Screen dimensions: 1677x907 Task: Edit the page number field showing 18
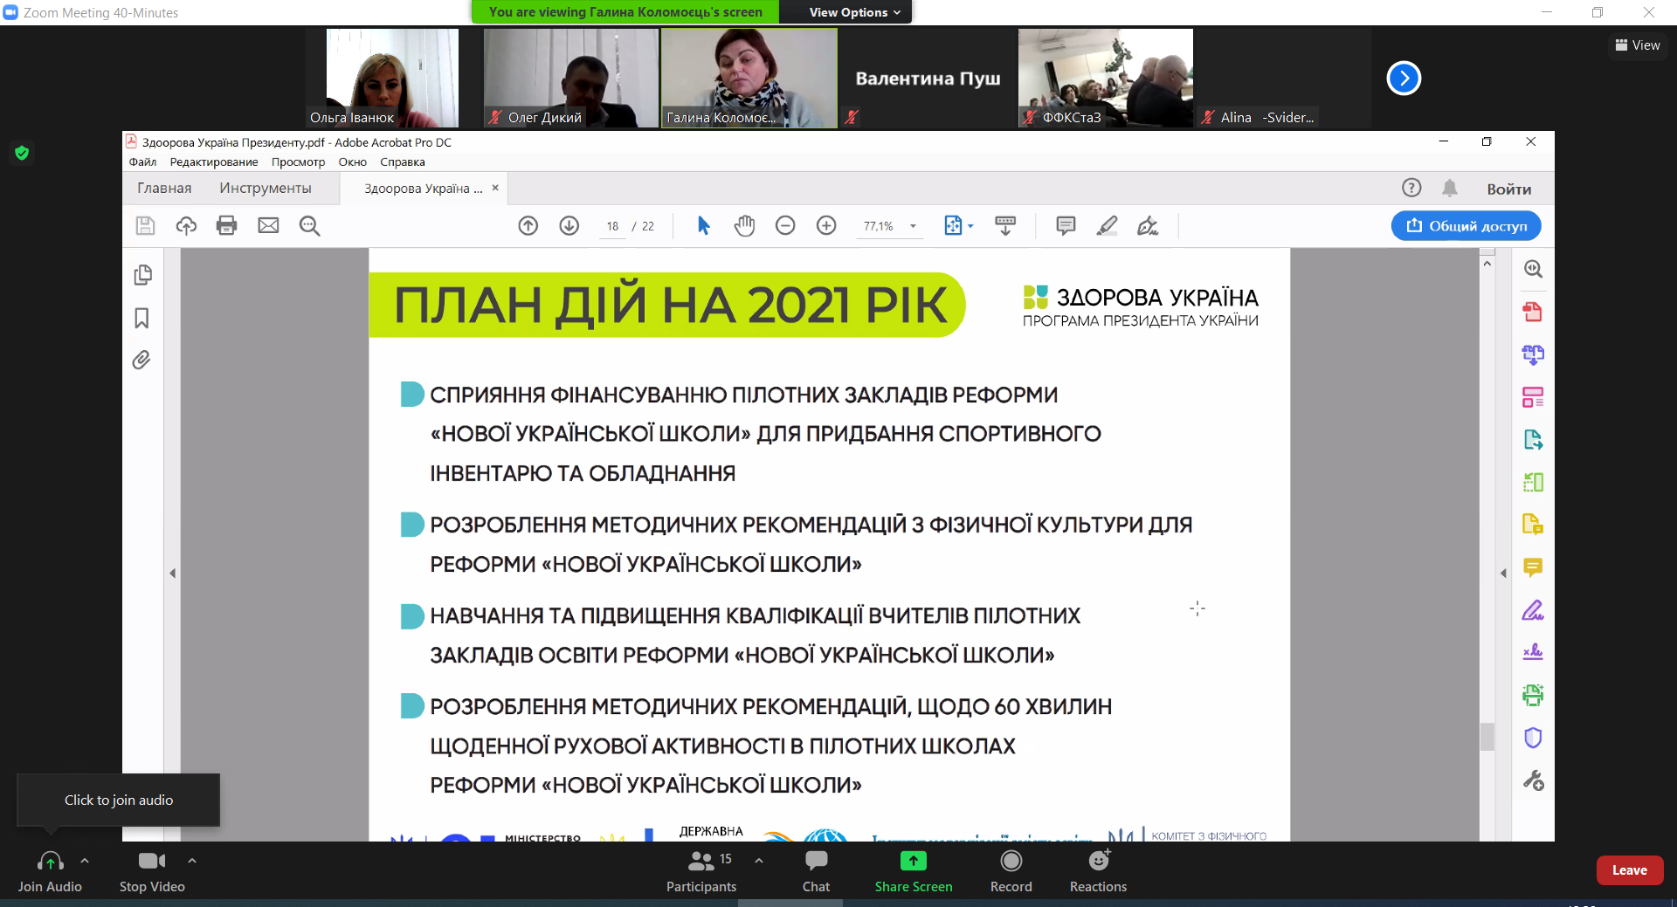coord(612,225)
